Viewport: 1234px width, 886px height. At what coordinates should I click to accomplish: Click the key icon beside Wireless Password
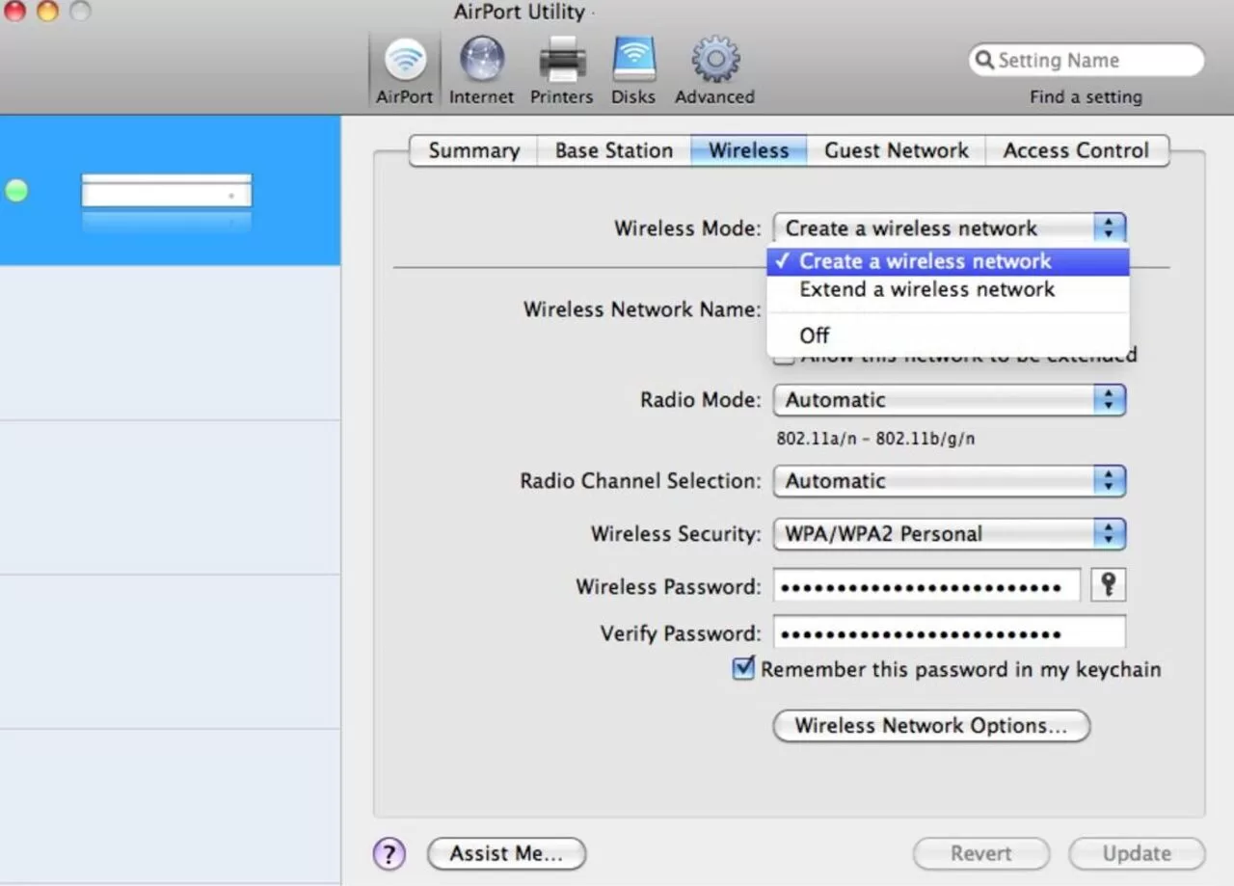click(1108, 585)
